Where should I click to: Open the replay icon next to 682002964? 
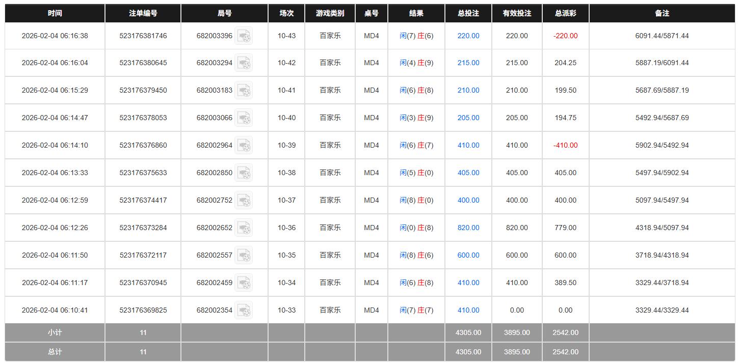(244, 146)
